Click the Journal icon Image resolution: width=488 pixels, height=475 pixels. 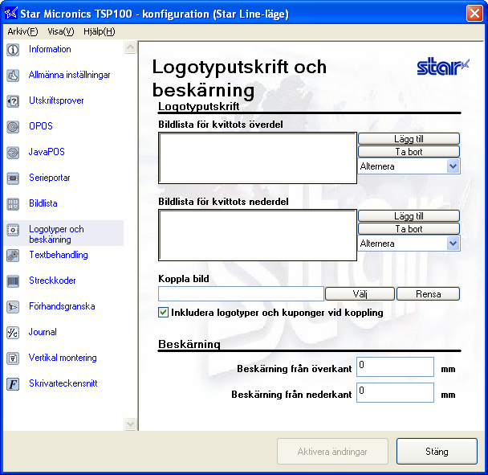click(13, 332)
